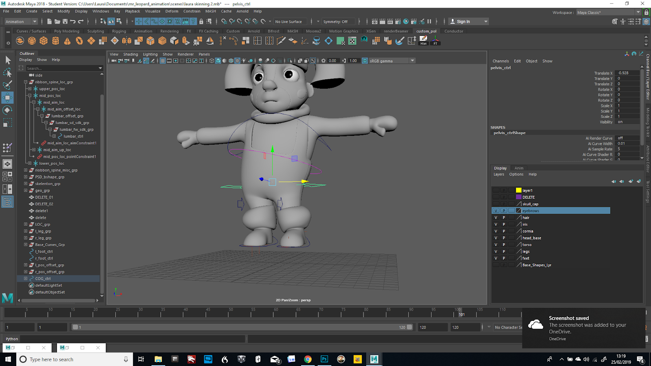Click the time slider at frame 50
The width and height of the screenshot is (651, 366).
click(x=231, y=312)
